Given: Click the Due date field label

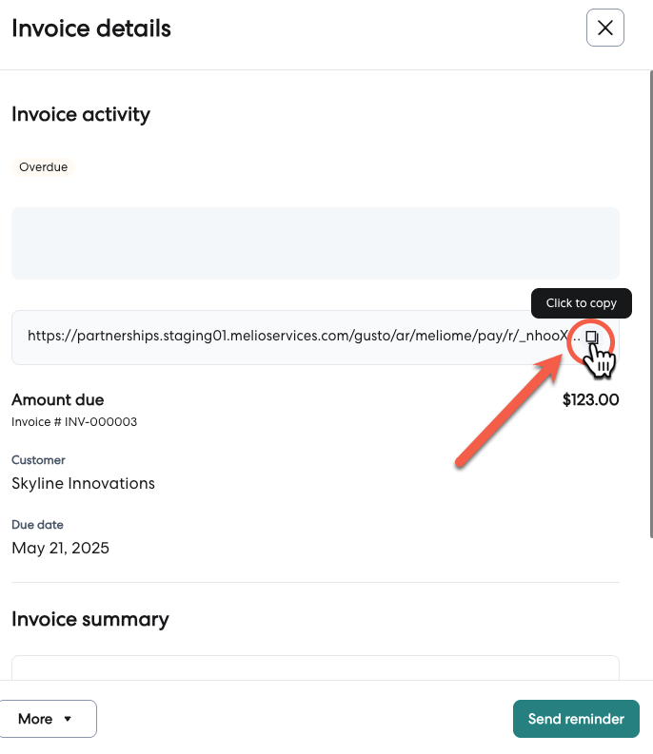Looking at the screenshot, I should click(x=37, y=525).
